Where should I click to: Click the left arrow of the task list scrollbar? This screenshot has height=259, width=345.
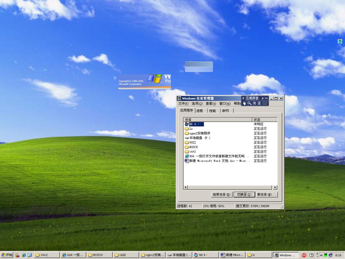(185, 188)
